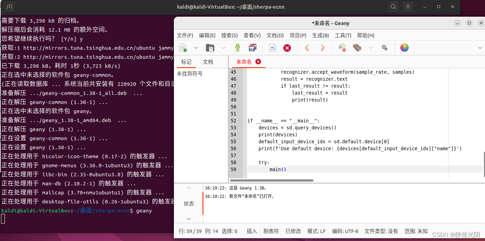Image resolution: width=485 pixels, height=241 pixels.
Task: Click '文件类型: 没有' in status bar
Action: coord(381,231)
